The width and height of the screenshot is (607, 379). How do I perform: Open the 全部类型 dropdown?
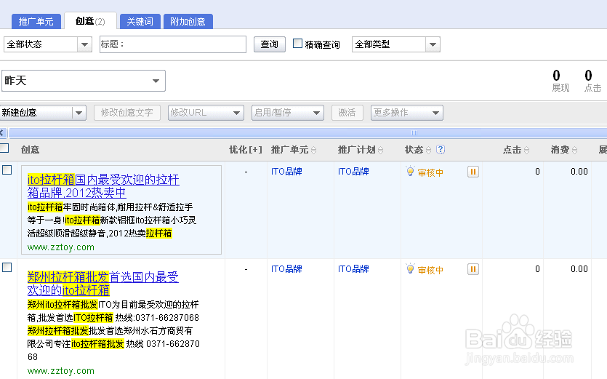pyautogui.click(x=395, y=44)
